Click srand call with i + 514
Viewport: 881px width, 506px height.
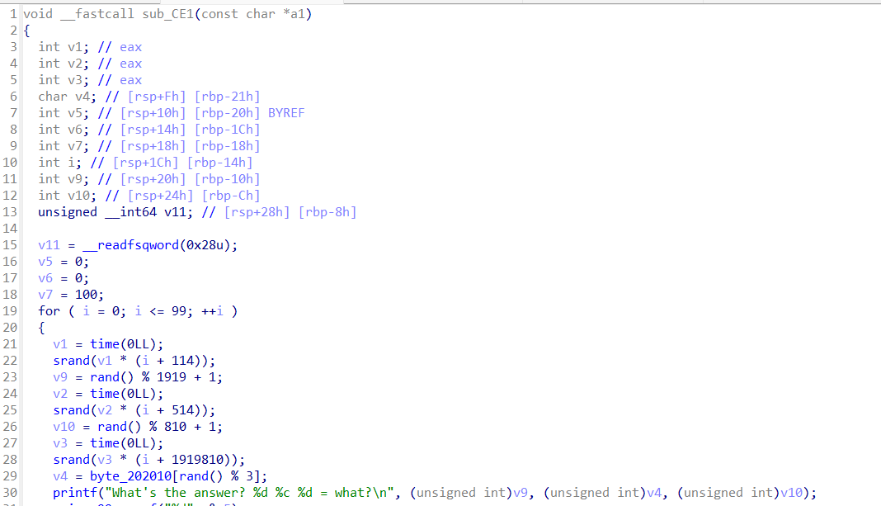[134, 410]
